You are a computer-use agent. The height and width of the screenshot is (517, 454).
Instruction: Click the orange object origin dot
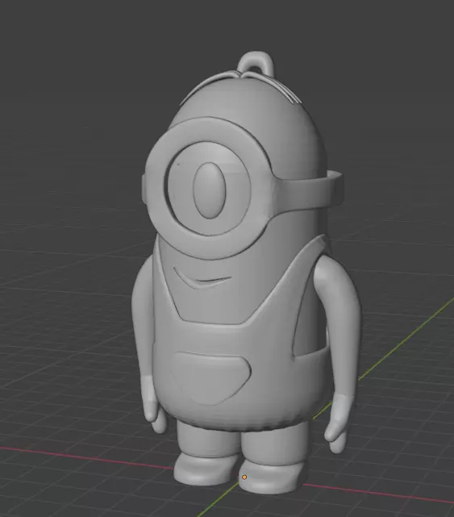[244, 477]
